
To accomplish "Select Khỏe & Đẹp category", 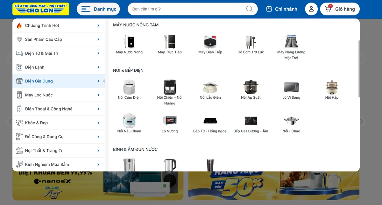I will pos(59,123).
